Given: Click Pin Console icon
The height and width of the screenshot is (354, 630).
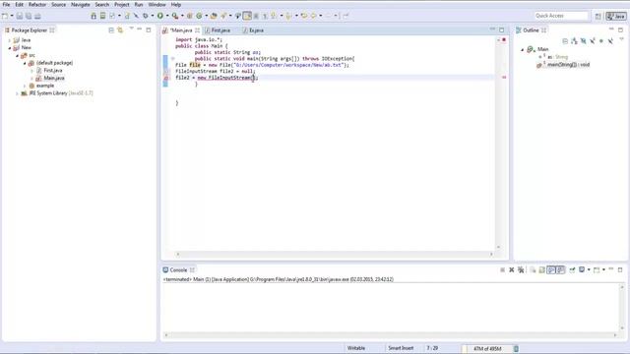Looking at the screenshot, I should (x=572, y=269).
